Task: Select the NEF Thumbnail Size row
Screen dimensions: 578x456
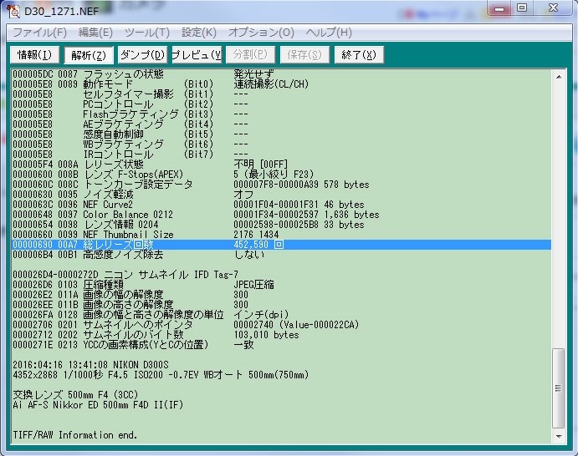Action: point(282,235)
